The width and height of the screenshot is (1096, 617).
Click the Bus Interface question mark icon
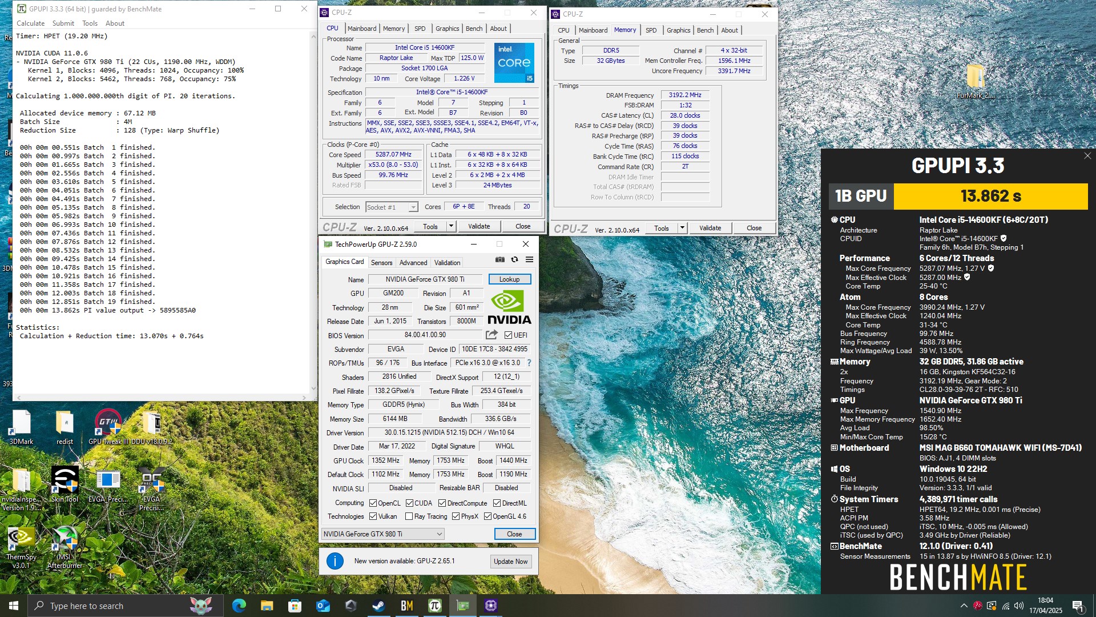[x=529, y=363]
